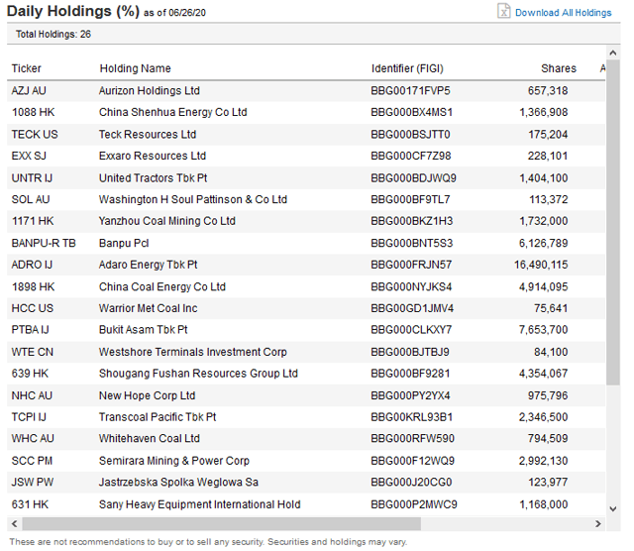Open the Download All Holdings link
The height and width of the screenshot is (551, 634).
tap(563, 13)
